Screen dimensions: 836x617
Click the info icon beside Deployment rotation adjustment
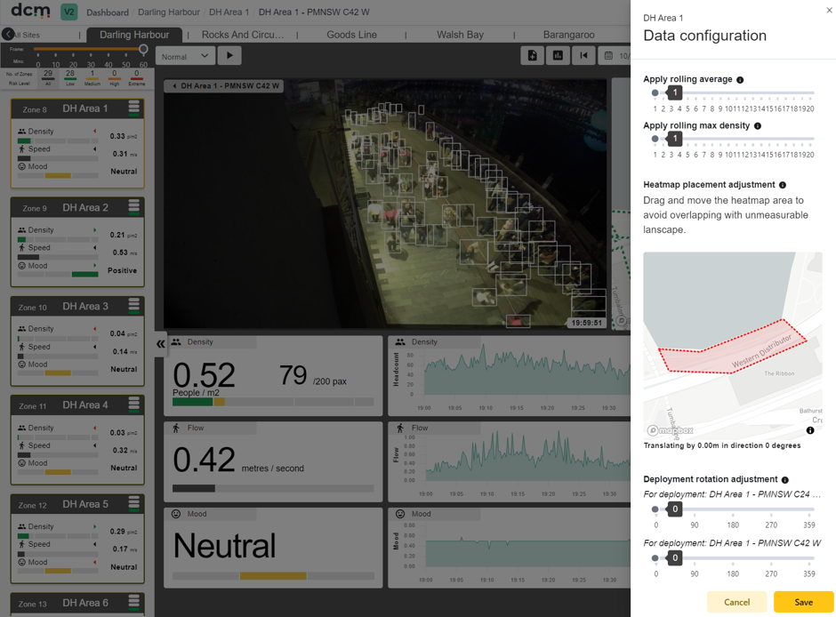point(784,479)
